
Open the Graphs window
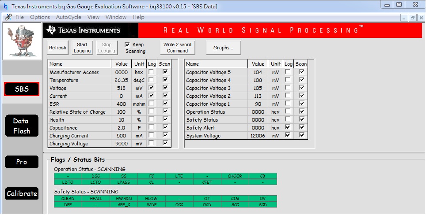[x=223, y=48]
